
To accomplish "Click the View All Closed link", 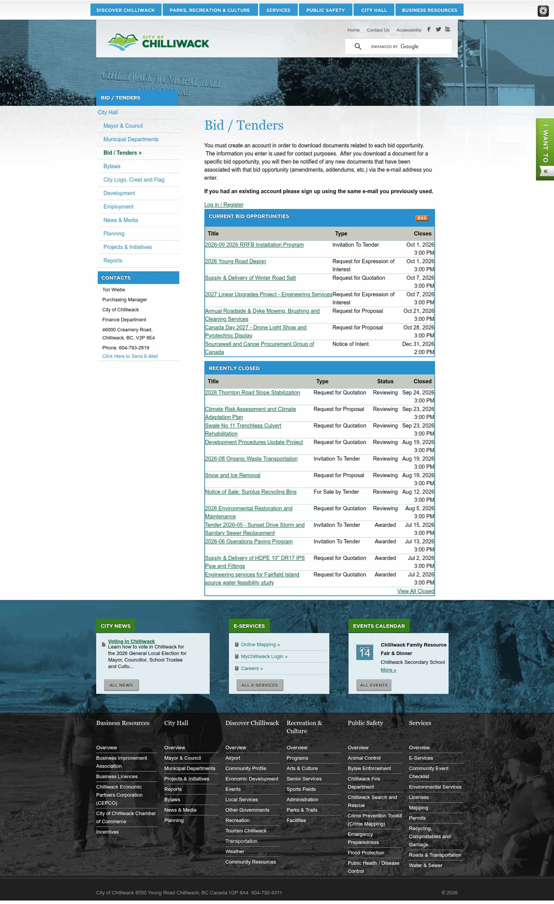I will click(415, 591).
